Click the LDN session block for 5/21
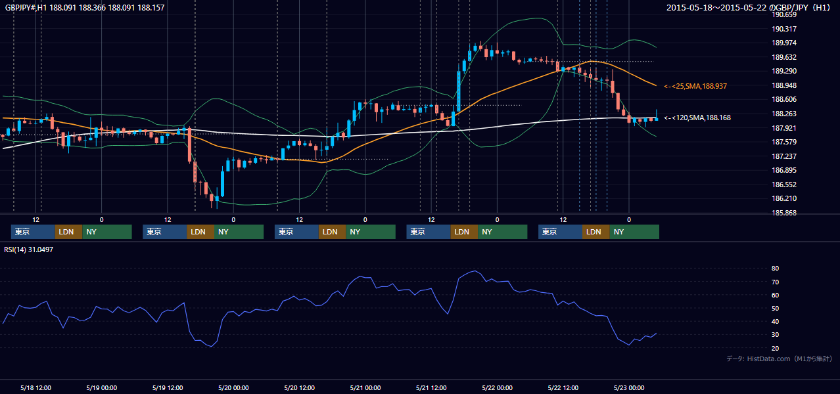 [x=464, y=232]
